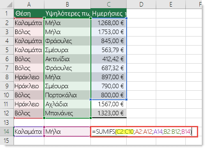The height and width of the screenshot is (151, 208).
Task: Click the 790,00 € cell
Action: click(109, 86)
